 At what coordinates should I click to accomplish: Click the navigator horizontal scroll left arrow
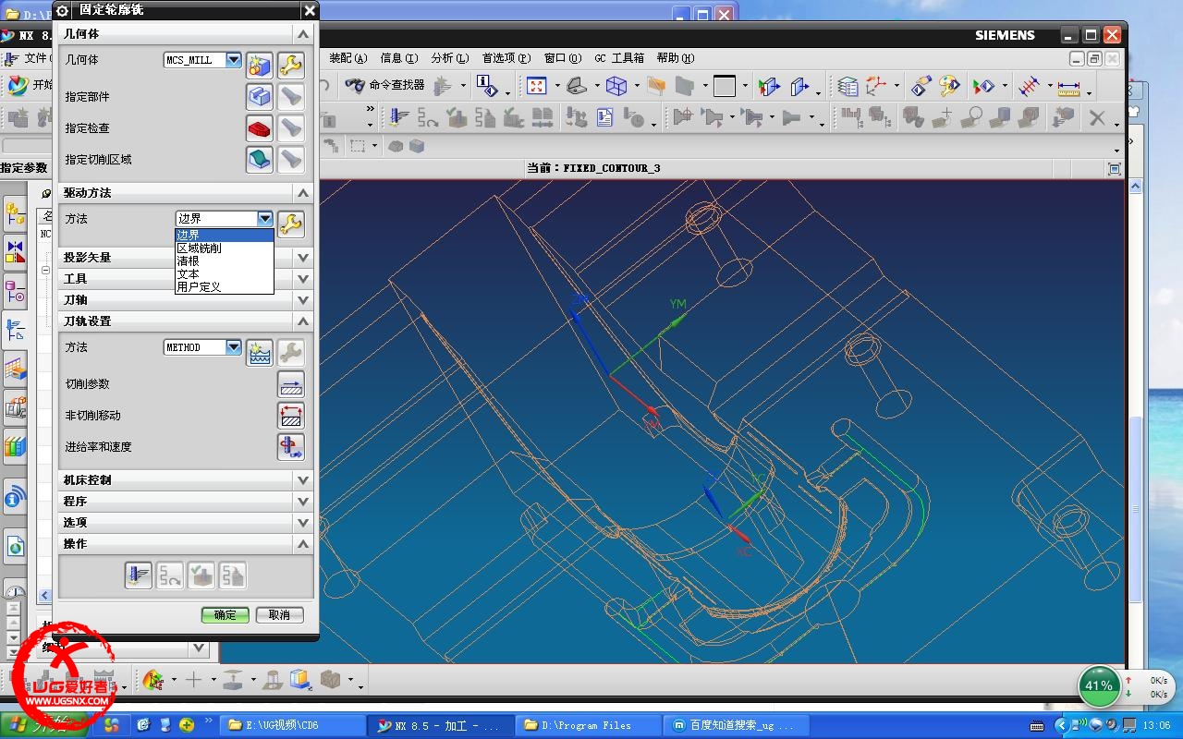44,596
